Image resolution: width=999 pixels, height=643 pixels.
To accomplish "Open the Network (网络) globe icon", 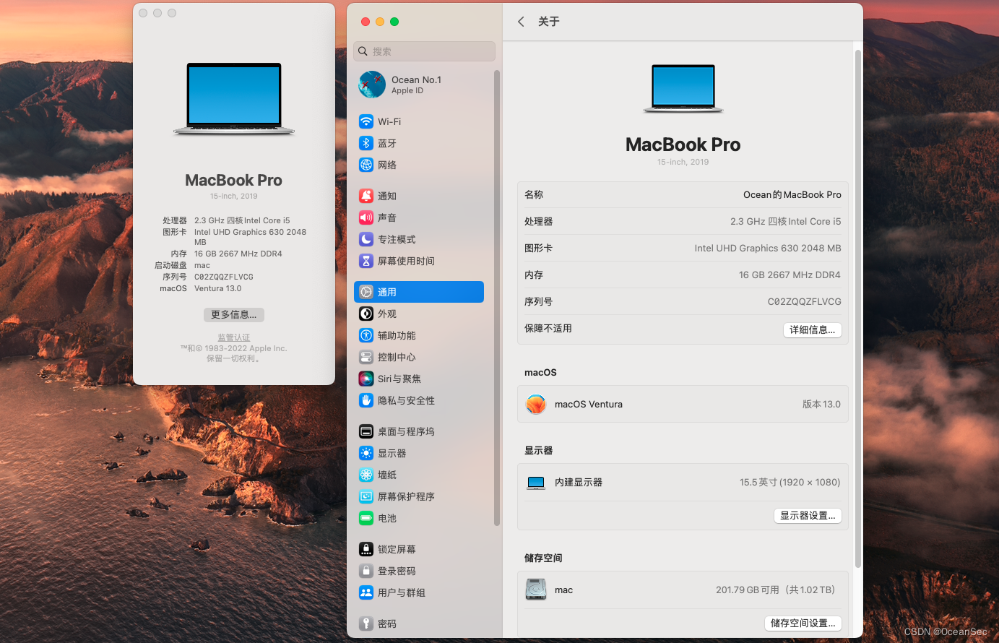I will coord(366,165).
